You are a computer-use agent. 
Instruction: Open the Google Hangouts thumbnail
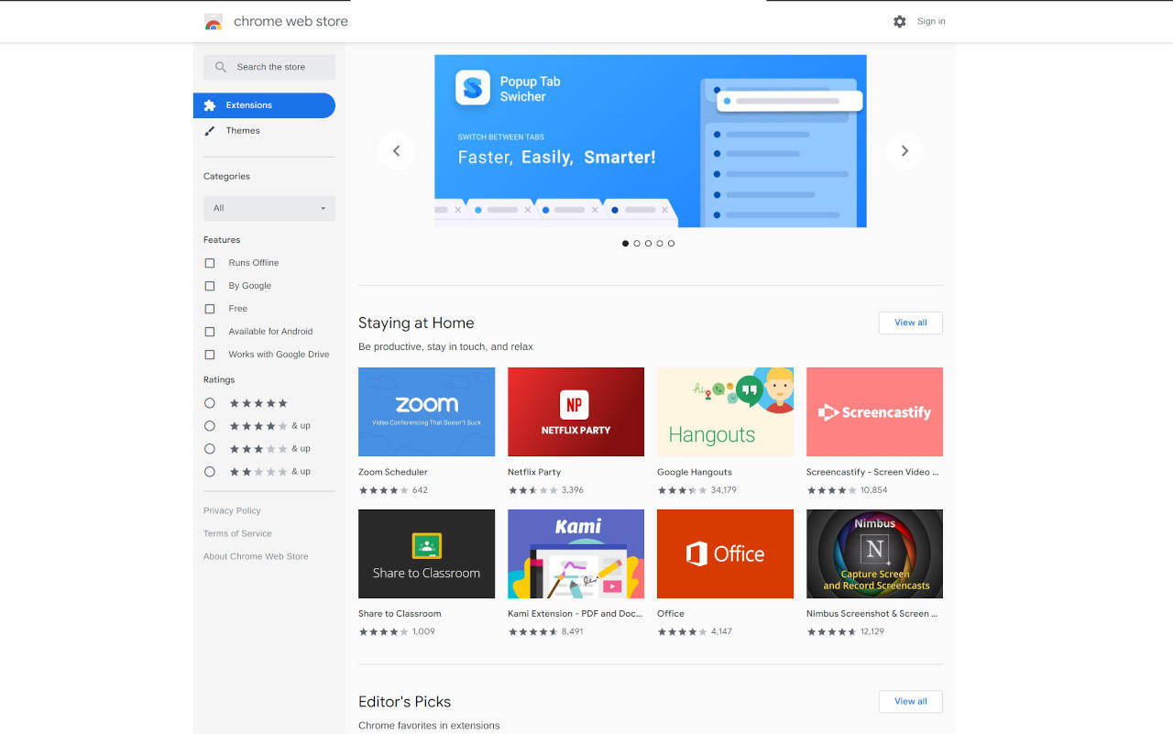coord(725,411)
